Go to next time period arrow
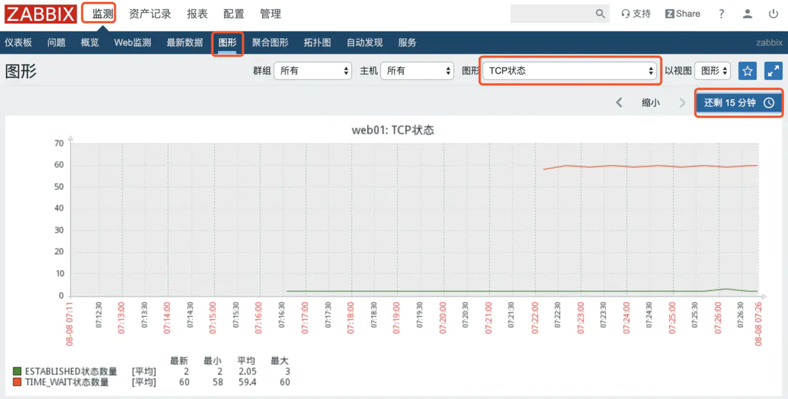 (x=682, y=103)
